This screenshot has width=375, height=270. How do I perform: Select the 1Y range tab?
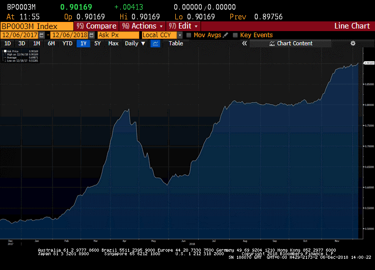coord(83,43)
